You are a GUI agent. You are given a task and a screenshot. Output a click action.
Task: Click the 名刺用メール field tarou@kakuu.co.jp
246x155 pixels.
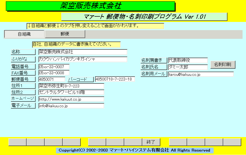coord(201,74)
